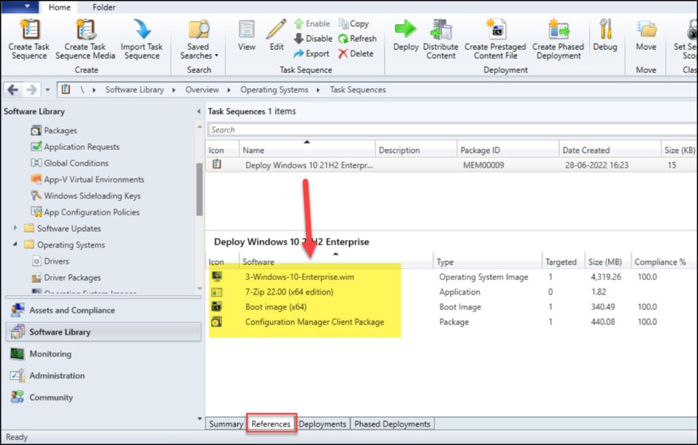This screenshot has width=698, height=445.
Task: Open the navigation history dropdown arrow
Action: 48,90
